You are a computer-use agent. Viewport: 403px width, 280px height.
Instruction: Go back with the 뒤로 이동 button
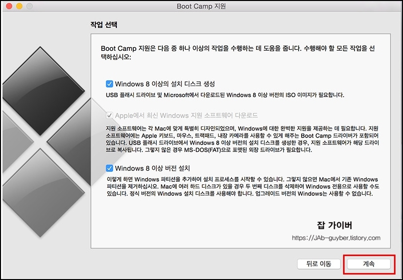coord(319,264)
